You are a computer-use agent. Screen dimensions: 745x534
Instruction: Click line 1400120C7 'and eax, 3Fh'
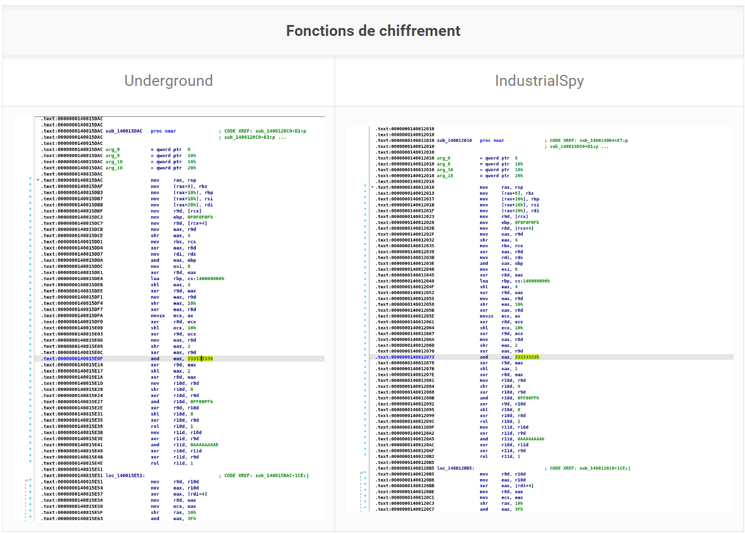point(449,509)
